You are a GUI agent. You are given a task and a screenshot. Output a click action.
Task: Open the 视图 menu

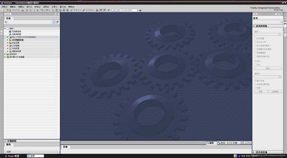[21, 7]
